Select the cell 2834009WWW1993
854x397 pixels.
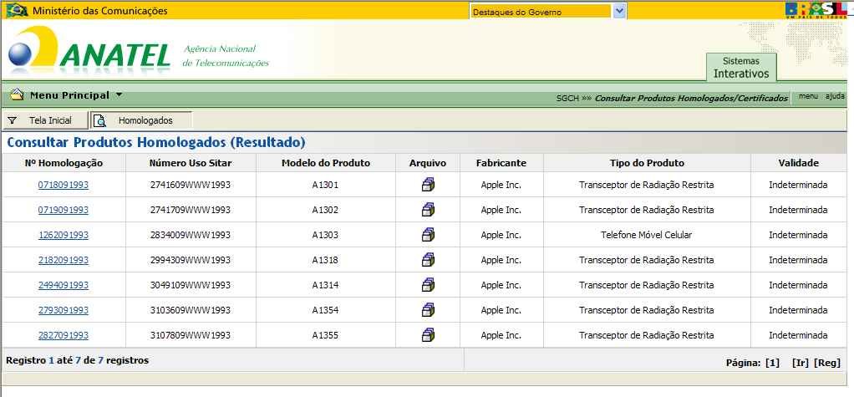pos(191,235)
